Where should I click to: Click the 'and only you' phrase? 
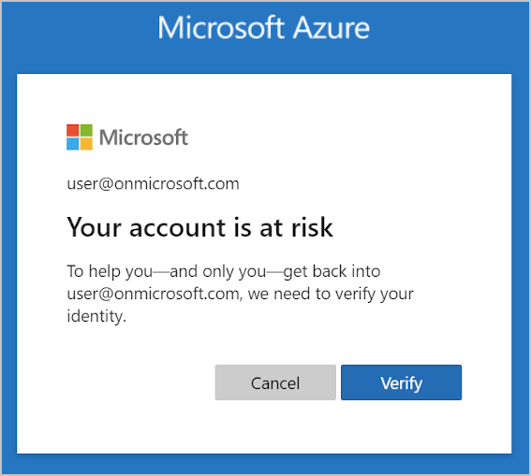pyautogui.click(x=218, y=271)
